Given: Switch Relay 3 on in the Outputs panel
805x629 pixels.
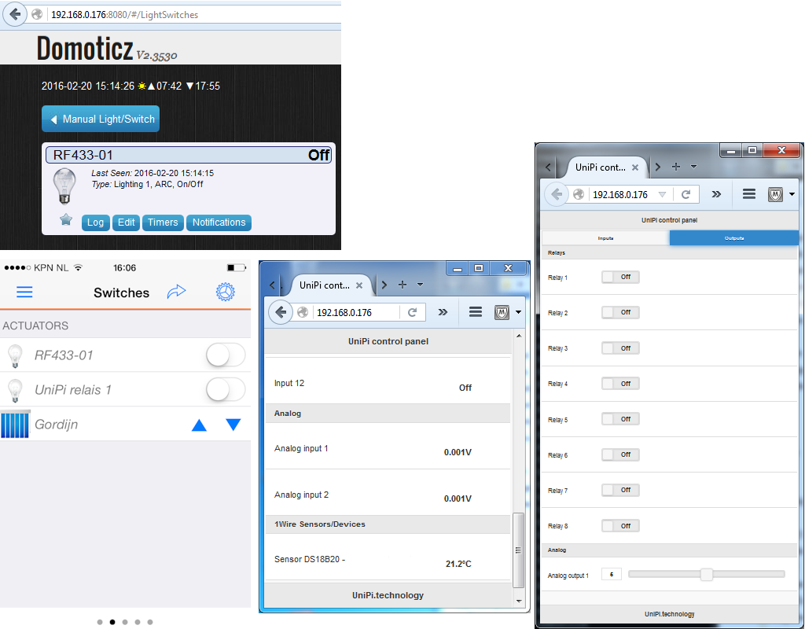Looking at the screenshot, I should [x=620, y=348].
